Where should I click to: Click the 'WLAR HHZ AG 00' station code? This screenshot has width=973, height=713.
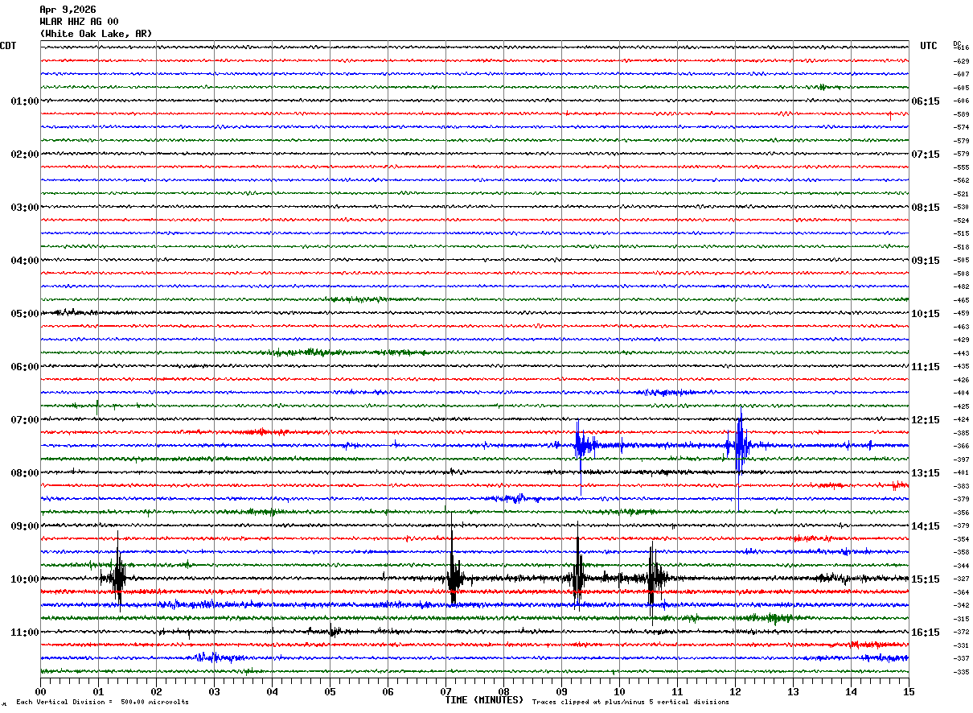pyautogui.click(x=79, y=22)
